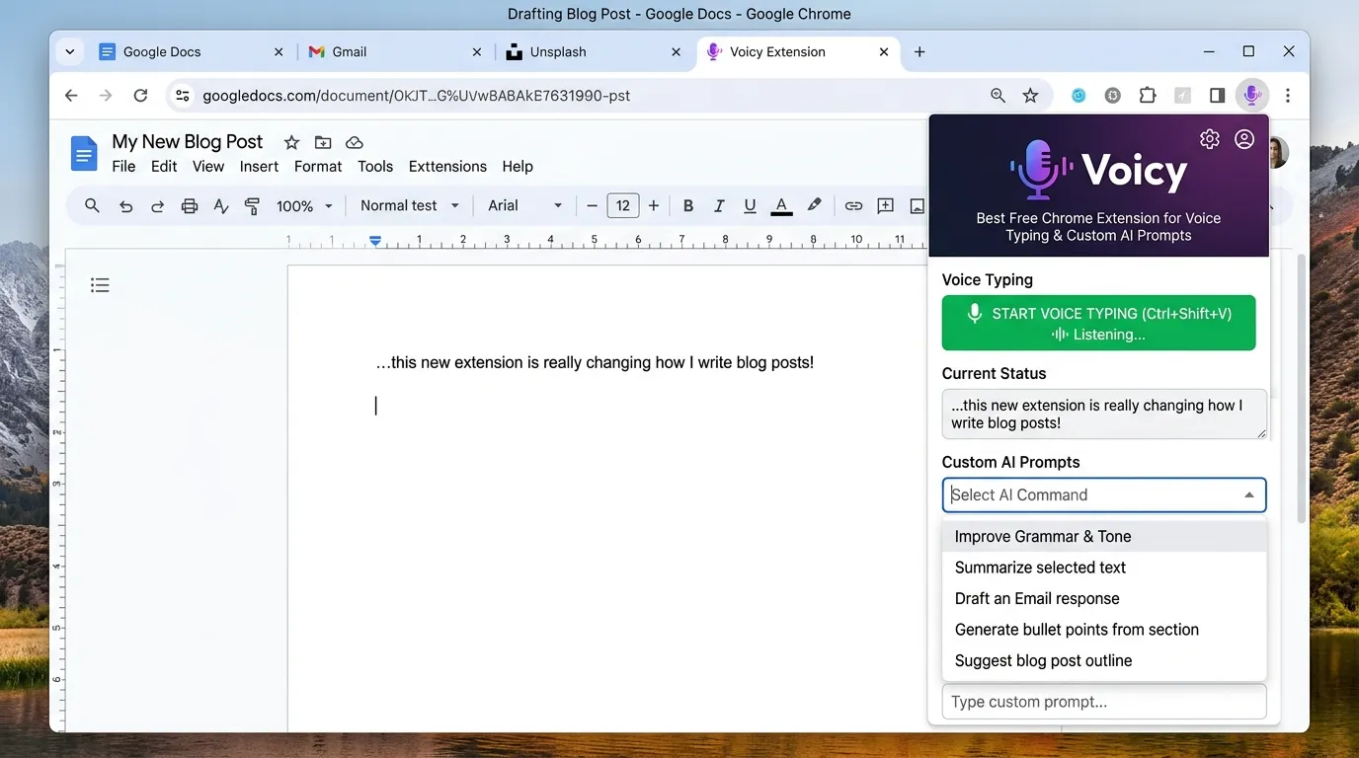Open the Arial font dropdown

click(x=525, y=205)
